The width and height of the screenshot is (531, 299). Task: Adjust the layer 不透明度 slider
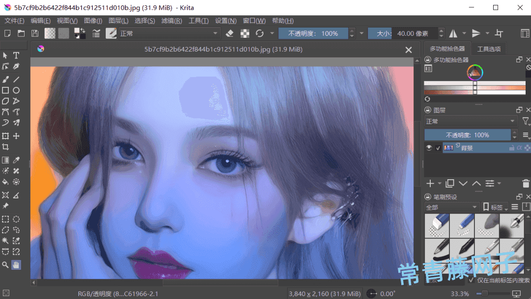pos(468,135)
